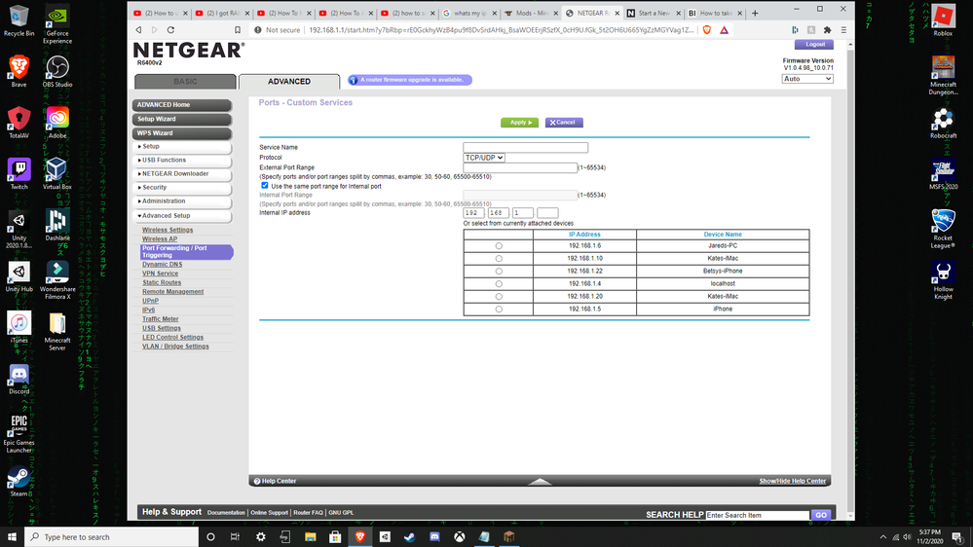Open Dynamic DNS in the sidebar
Viewport: 973px width, 547px height.
(162, 265)
